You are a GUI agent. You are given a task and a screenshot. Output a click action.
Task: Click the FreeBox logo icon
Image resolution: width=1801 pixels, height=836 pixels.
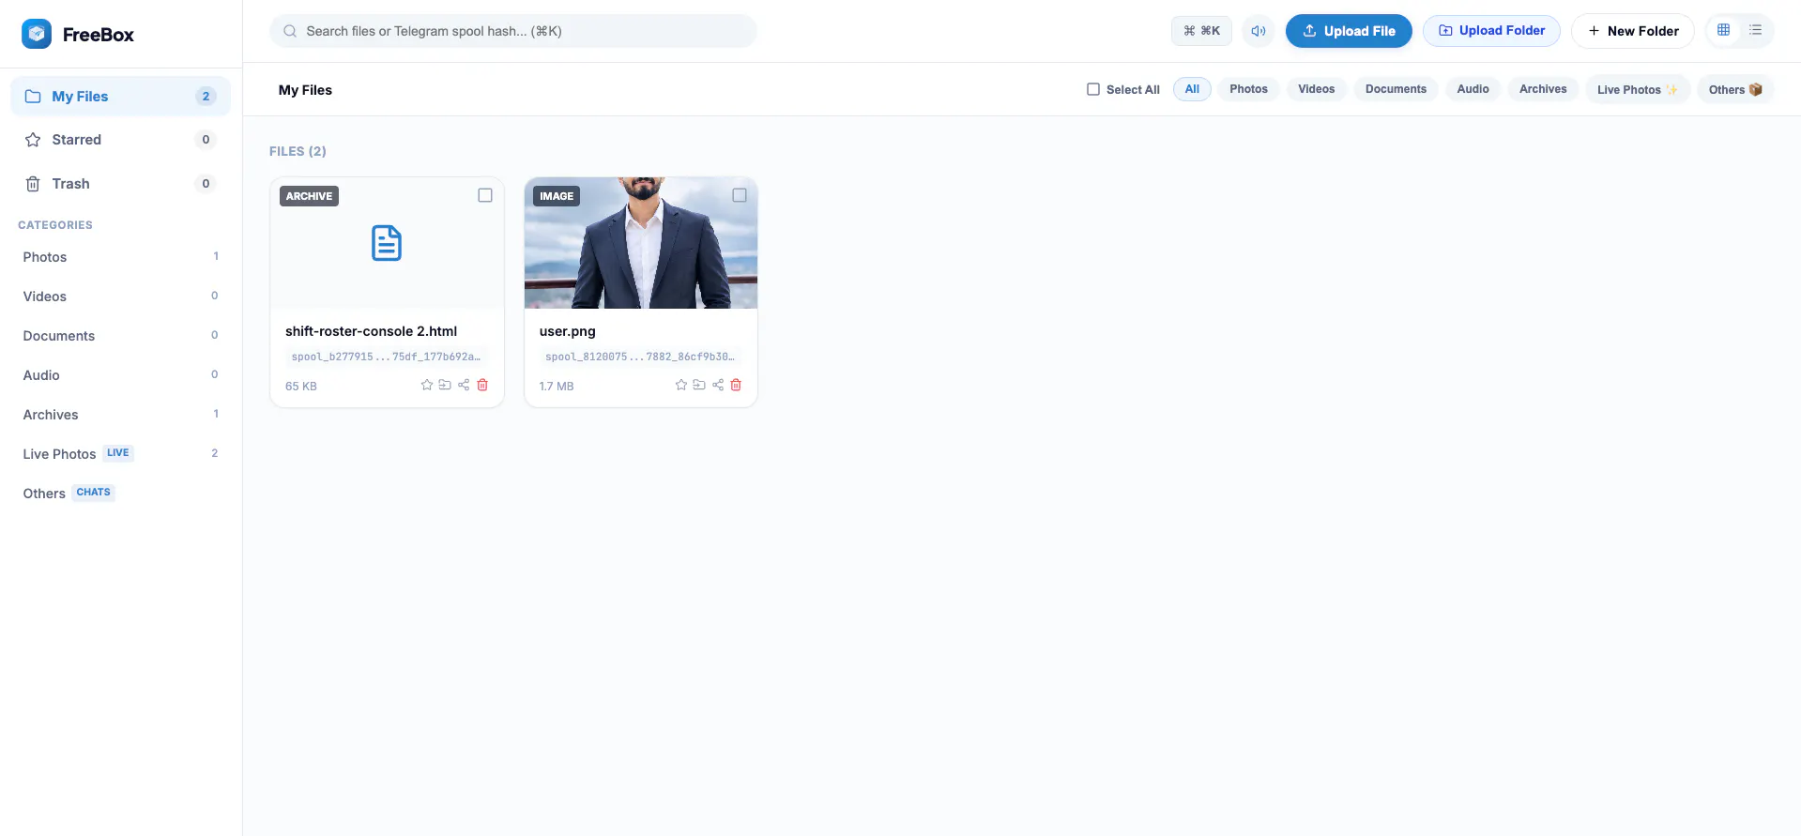tap(37, 34)
